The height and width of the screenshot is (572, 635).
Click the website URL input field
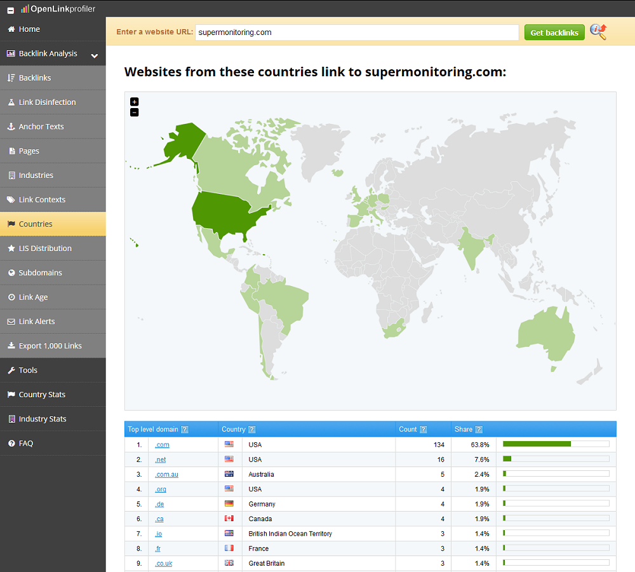coord(357,32)
